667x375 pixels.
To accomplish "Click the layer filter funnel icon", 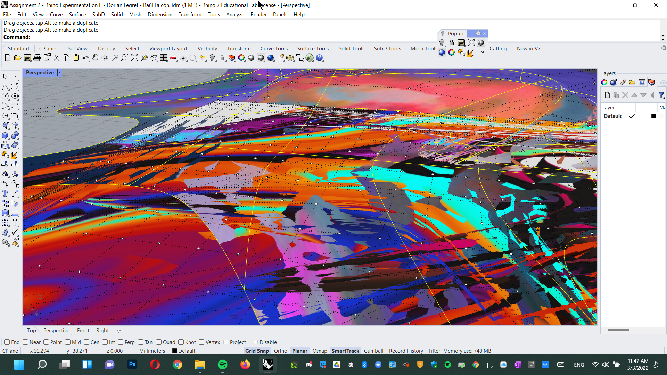I will click(x=661, y=95).
